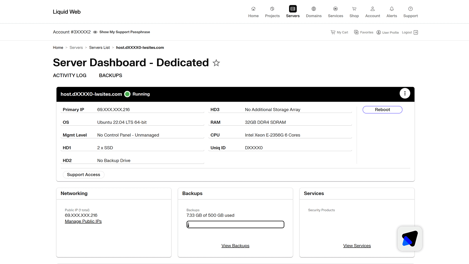Select 'No Additional Storage Array' text
This screenshot has width=469, height=264.
click(x=273, y=110)
